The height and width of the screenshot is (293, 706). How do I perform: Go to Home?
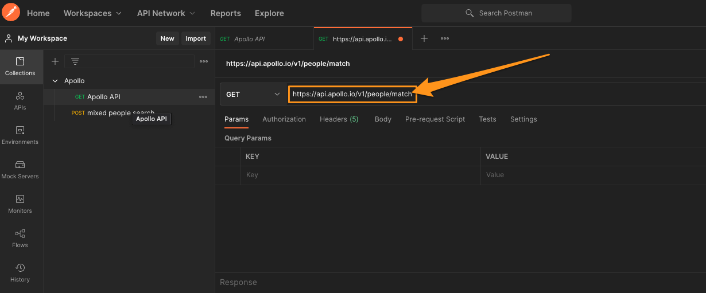click(38, 13)
